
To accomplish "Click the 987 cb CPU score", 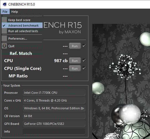I will coord(61,60).
